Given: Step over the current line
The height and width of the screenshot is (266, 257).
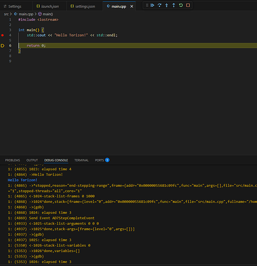Looking at the screenshot, I should click(x=159, y=5).
